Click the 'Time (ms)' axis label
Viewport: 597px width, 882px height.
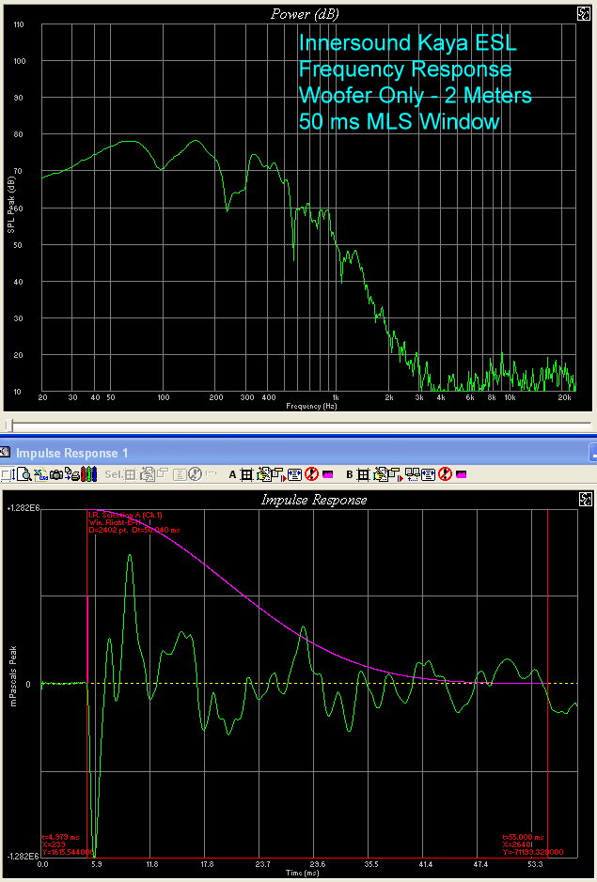point(302,873)
